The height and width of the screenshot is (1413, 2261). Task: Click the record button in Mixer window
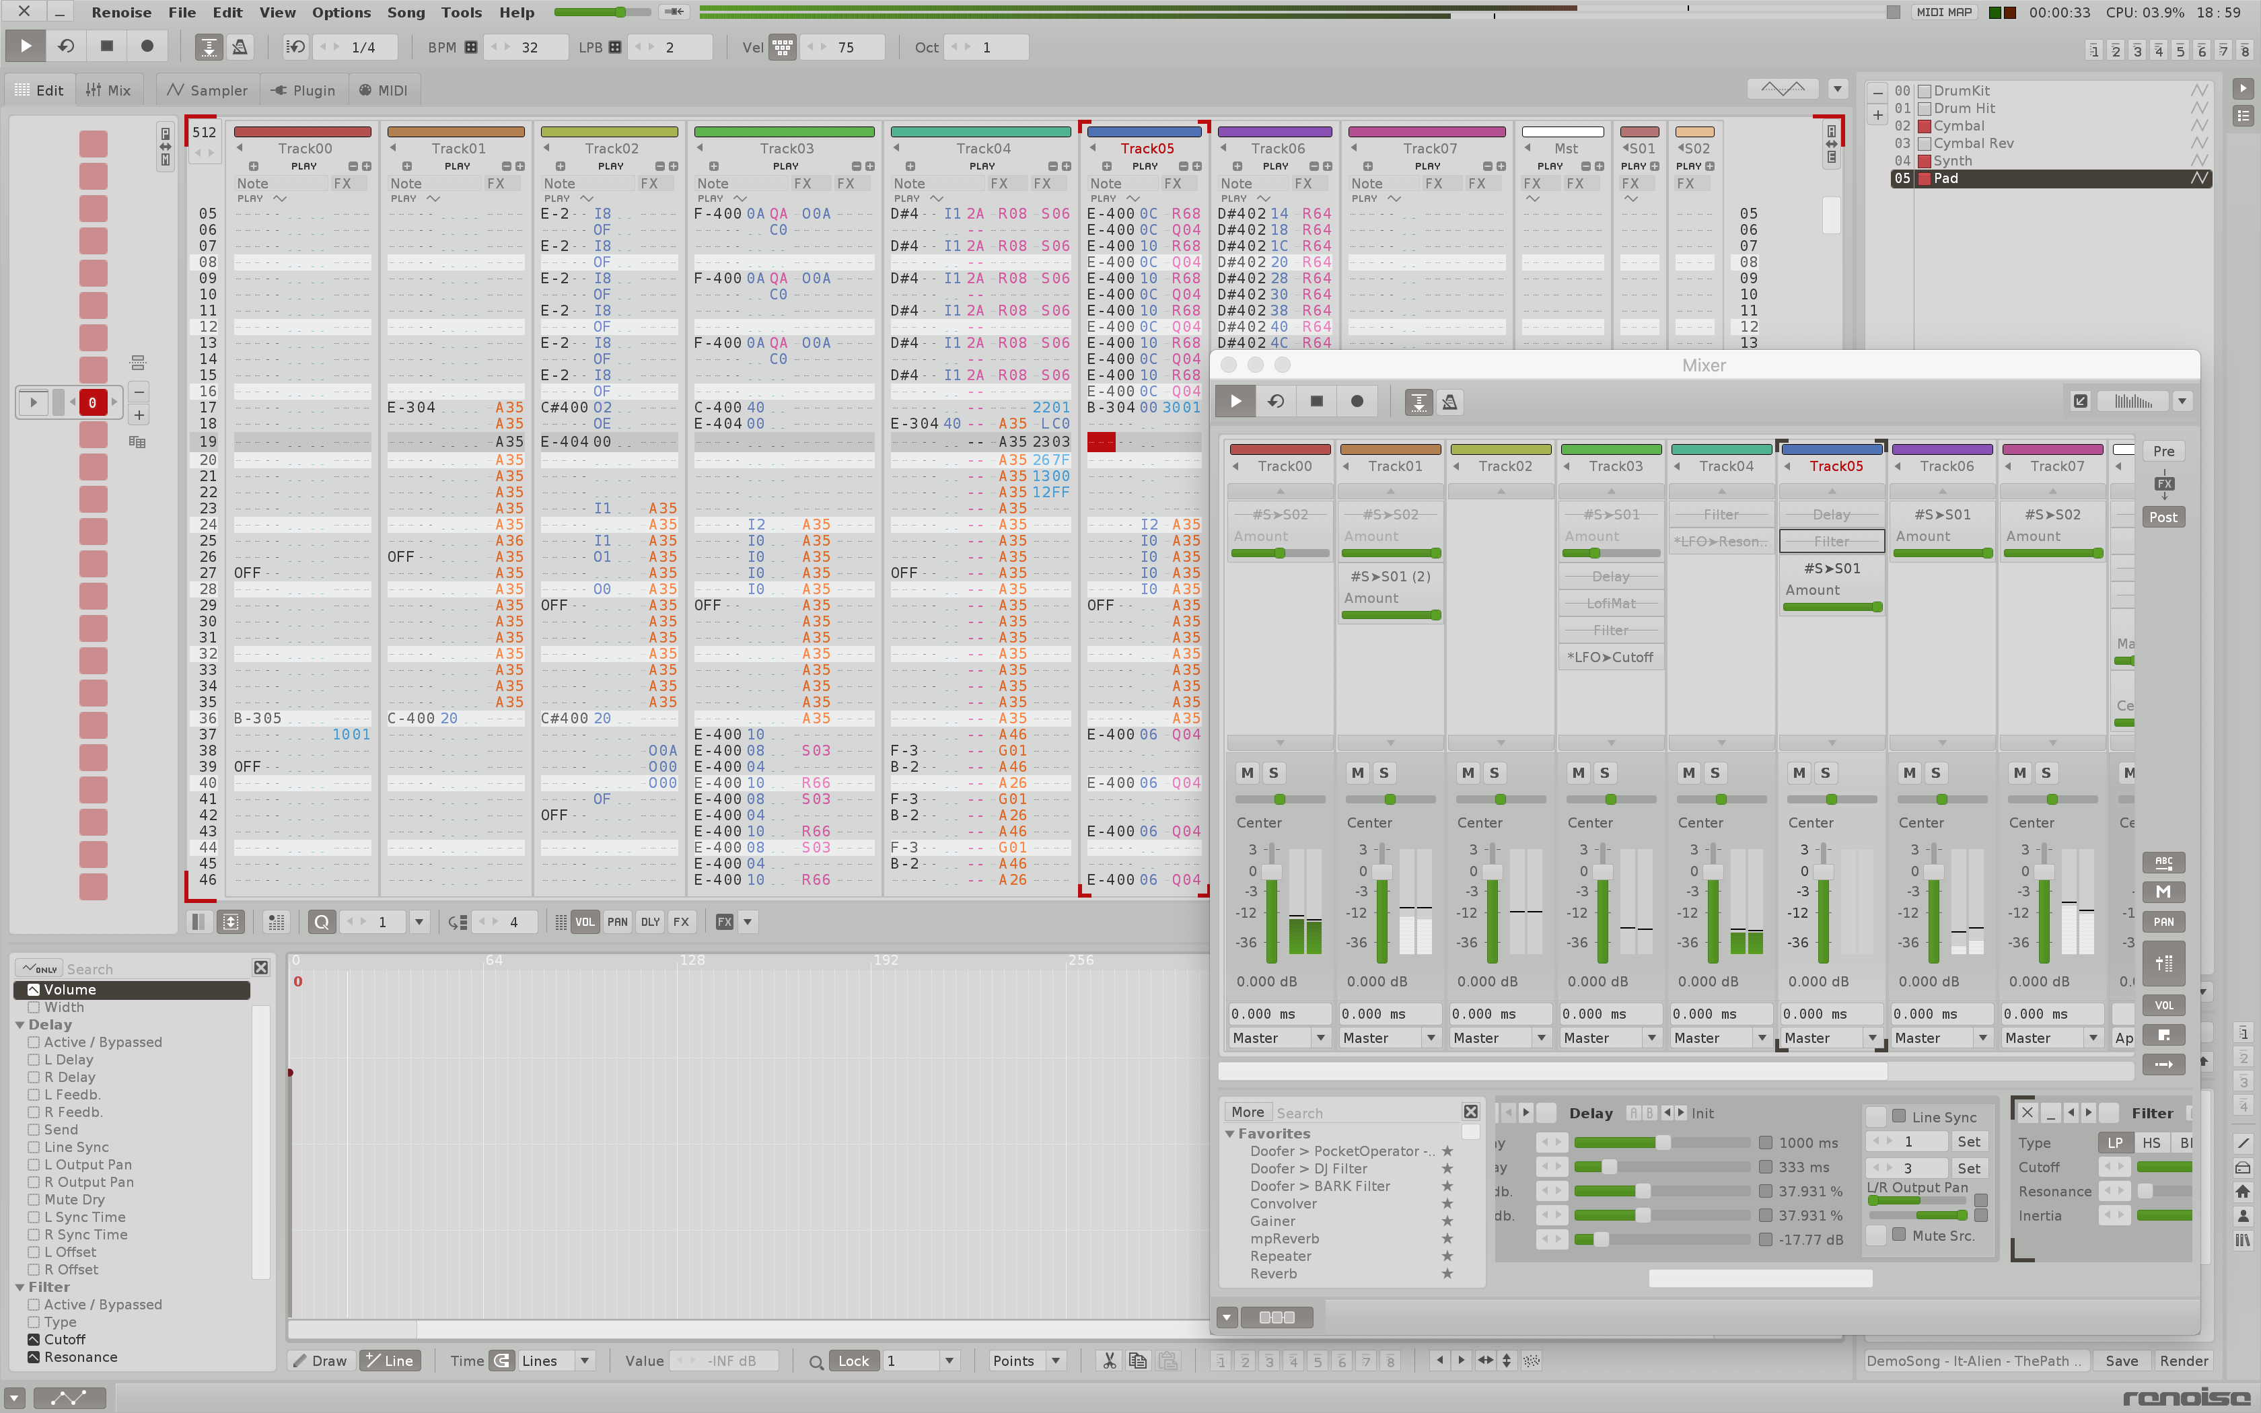tap(1357, 401)
